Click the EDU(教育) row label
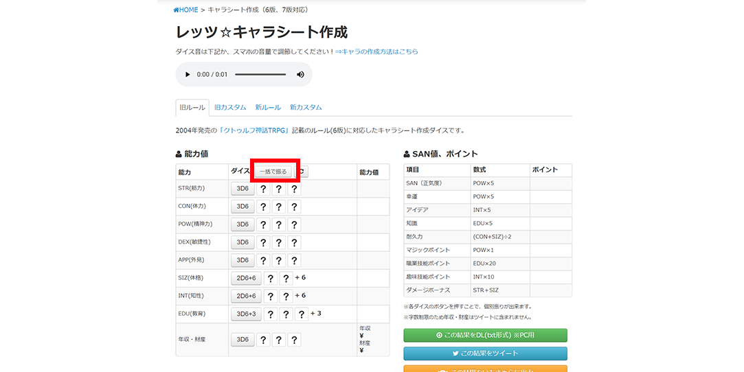 click(x=192, y=314)
